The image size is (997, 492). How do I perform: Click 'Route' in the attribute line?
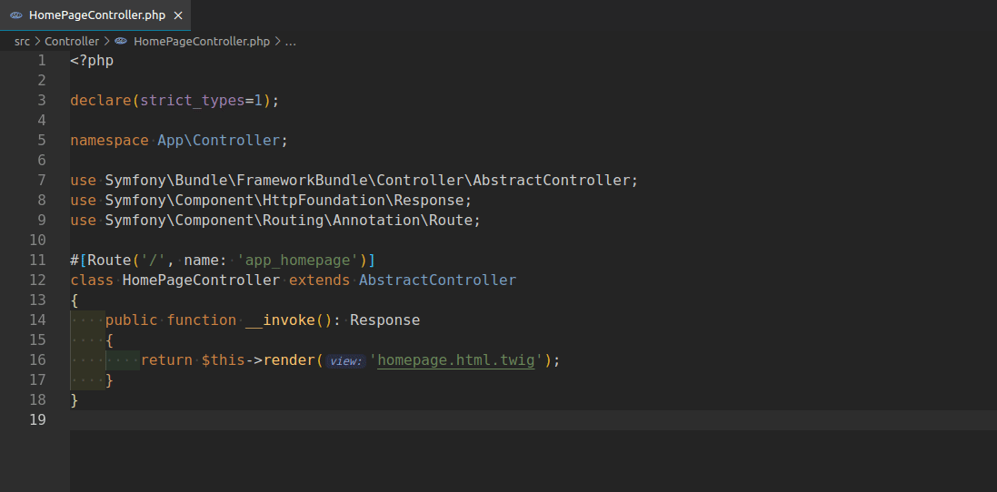point(109,261)
